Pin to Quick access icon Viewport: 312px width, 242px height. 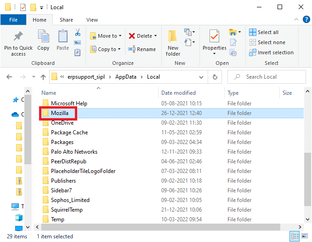18,36
